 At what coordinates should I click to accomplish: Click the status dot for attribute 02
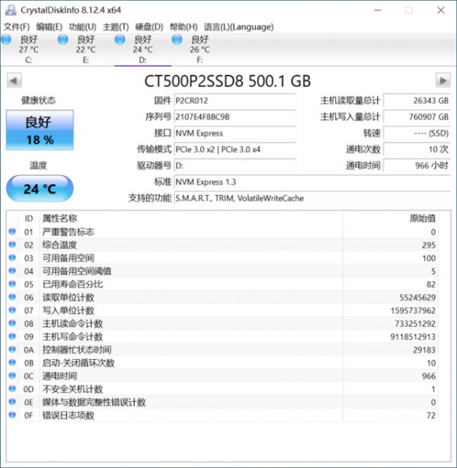tap(12, 245)
